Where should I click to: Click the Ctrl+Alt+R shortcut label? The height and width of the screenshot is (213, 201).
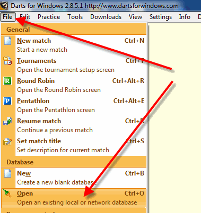(128, 81)
